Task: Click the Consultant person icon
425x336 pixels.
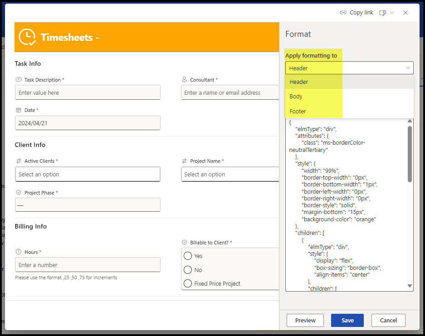Action: pos(184,79)
